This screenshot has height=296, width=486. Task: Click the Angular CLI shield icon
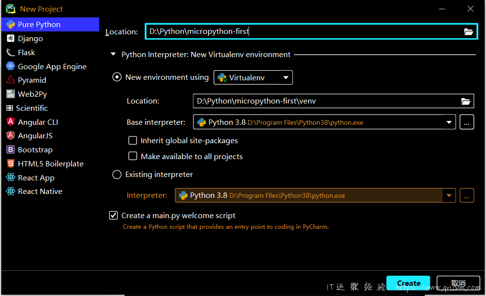point(11,121)
